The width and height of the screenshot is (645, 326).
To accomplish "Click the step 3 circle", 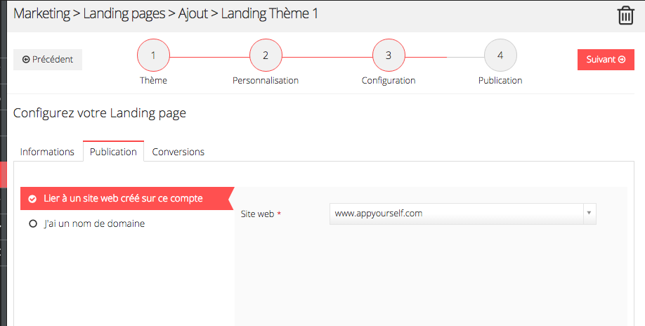I will (x=389, y=55).
